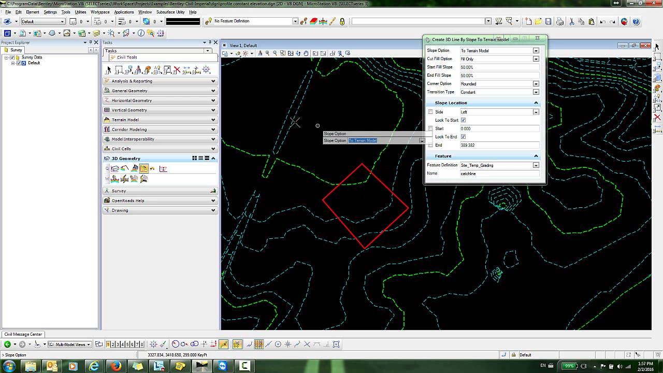
Task: Toggle the Default checkbox in Project Explorer
Action: point(19,63)
